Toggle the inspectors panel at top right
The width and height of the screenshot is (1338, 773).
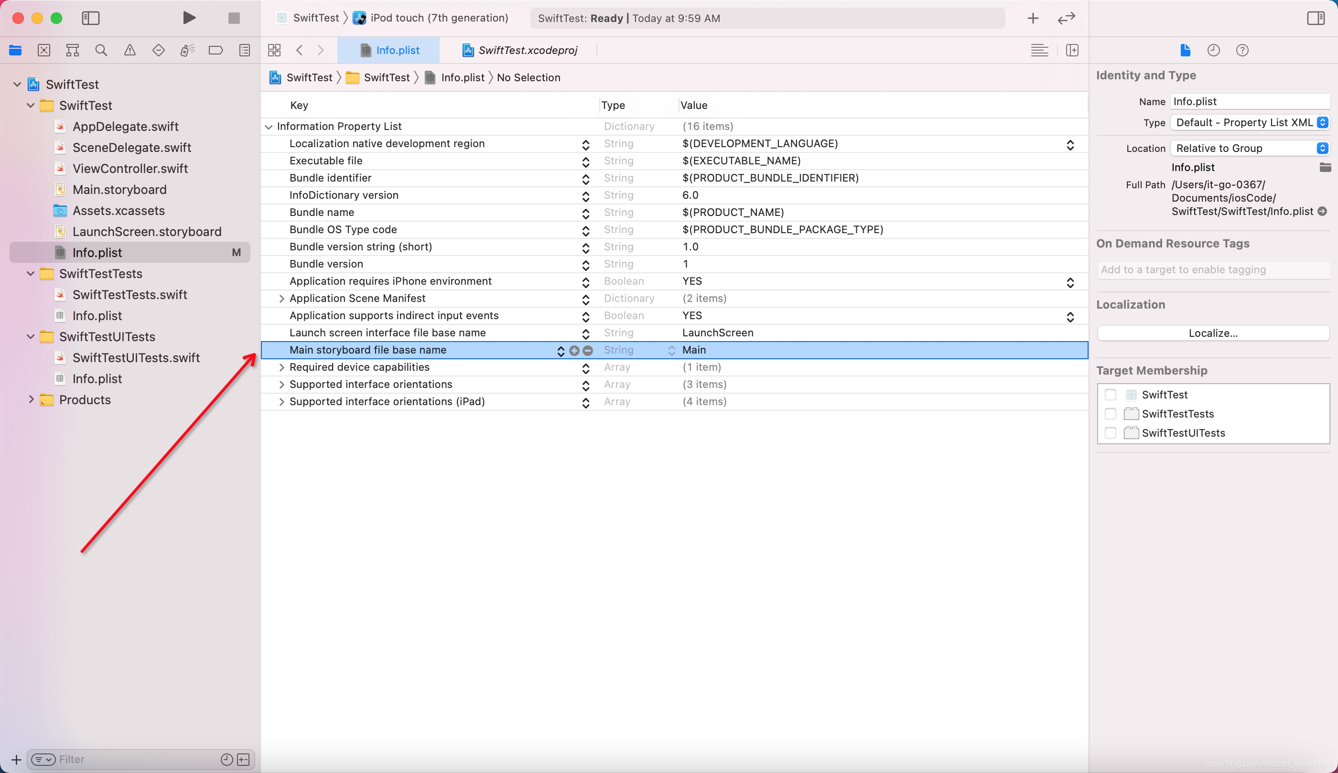(x=1316, y=18)
